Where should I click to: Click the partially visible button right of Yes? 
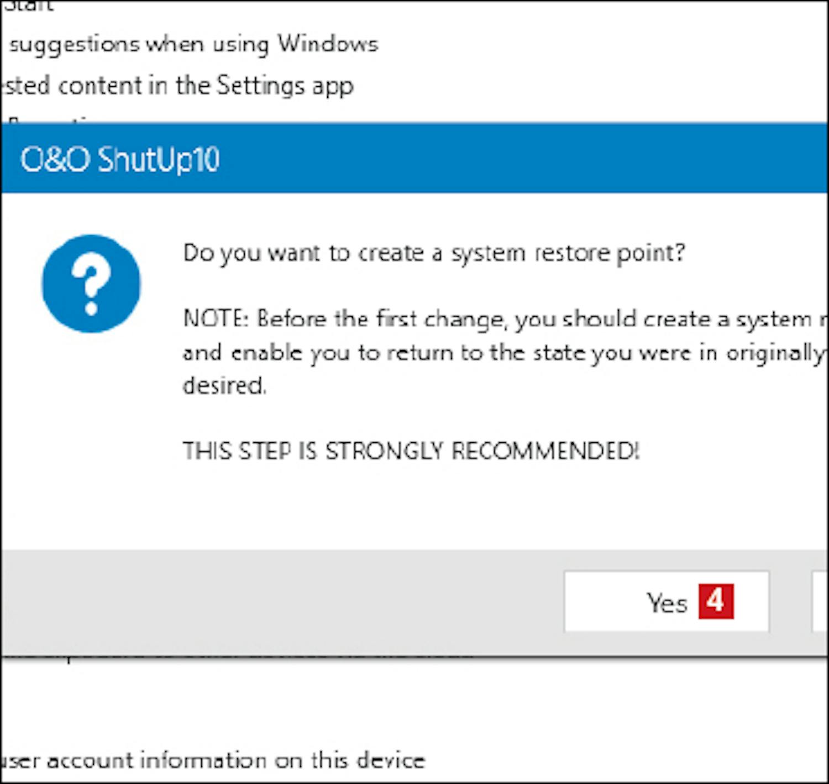click(x=821, y=602)
